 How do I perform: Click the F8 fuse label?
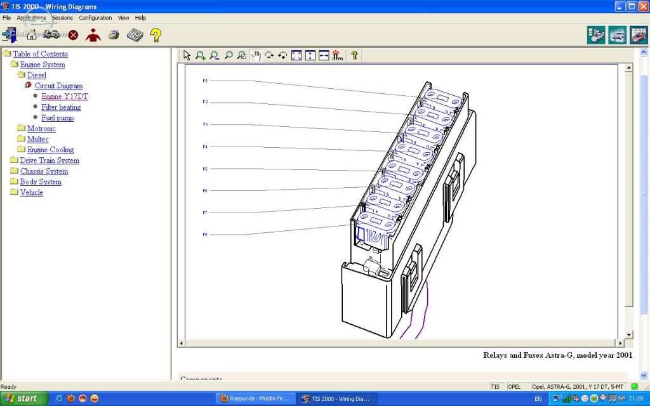pos(205,235)
